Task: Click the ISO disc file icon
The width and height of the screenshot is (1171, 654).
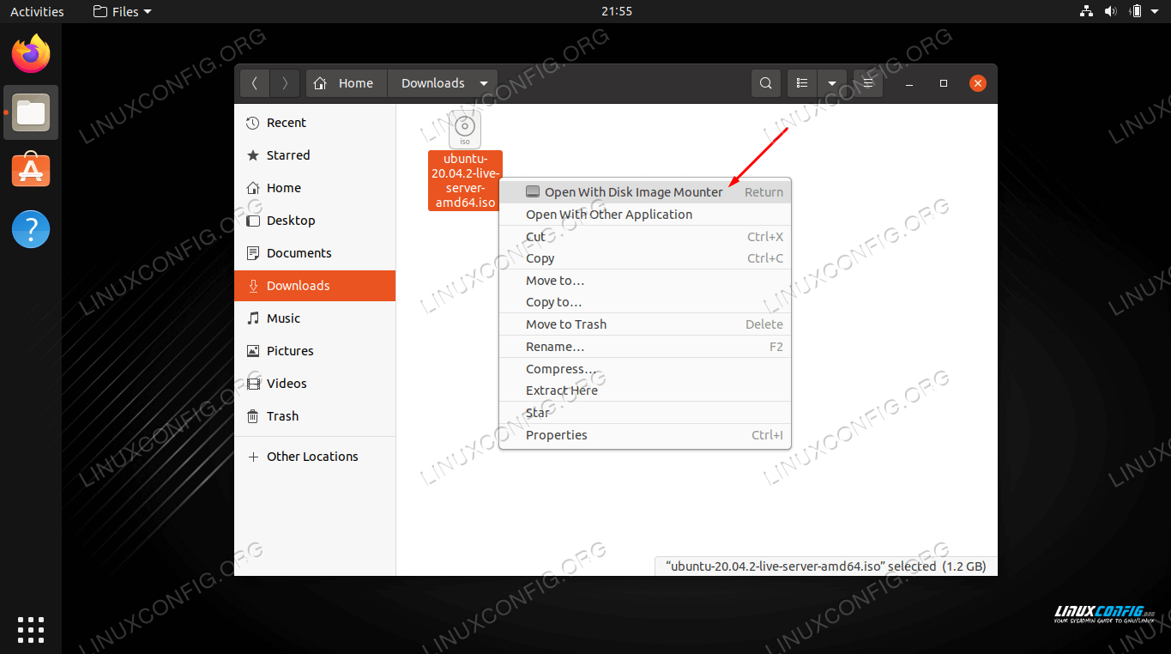Action: [x=465, y=130]
